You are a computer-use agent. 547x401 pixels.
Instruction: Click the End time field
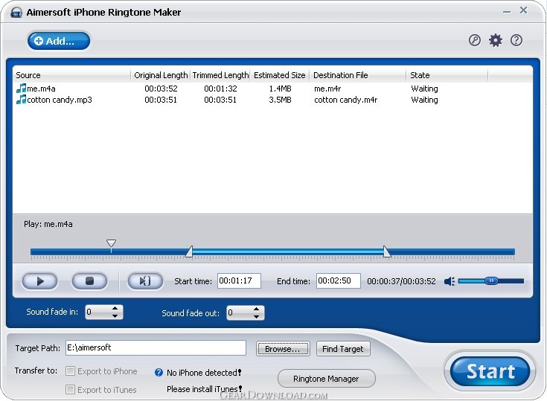338,281
